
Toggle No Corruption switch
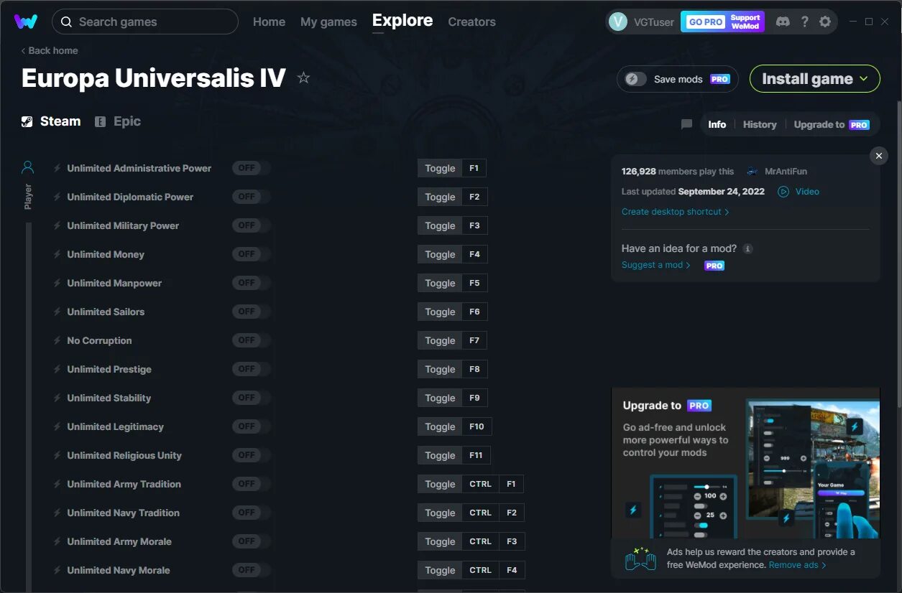coord(251,340)
